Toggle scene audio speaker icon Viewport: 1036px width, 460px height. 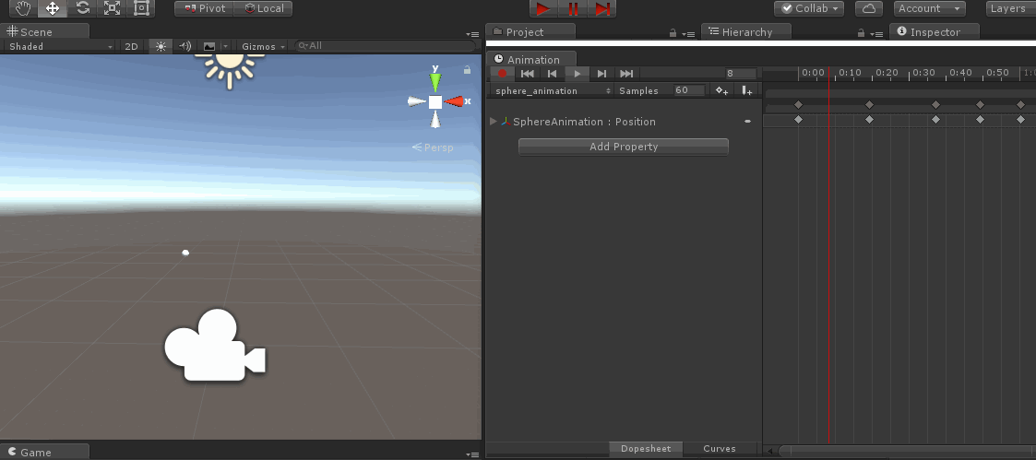[x=185, y=46]
